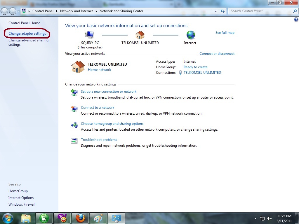Open Windows Explorer from taskbar

coord(26,218)
